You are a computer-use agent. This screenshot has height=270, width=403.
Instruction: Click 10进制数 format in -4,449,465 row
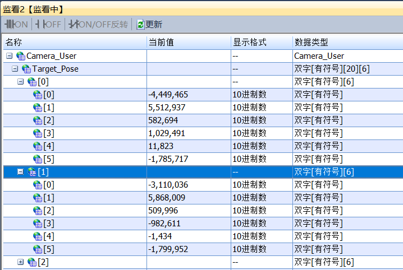tap(249, 95)
